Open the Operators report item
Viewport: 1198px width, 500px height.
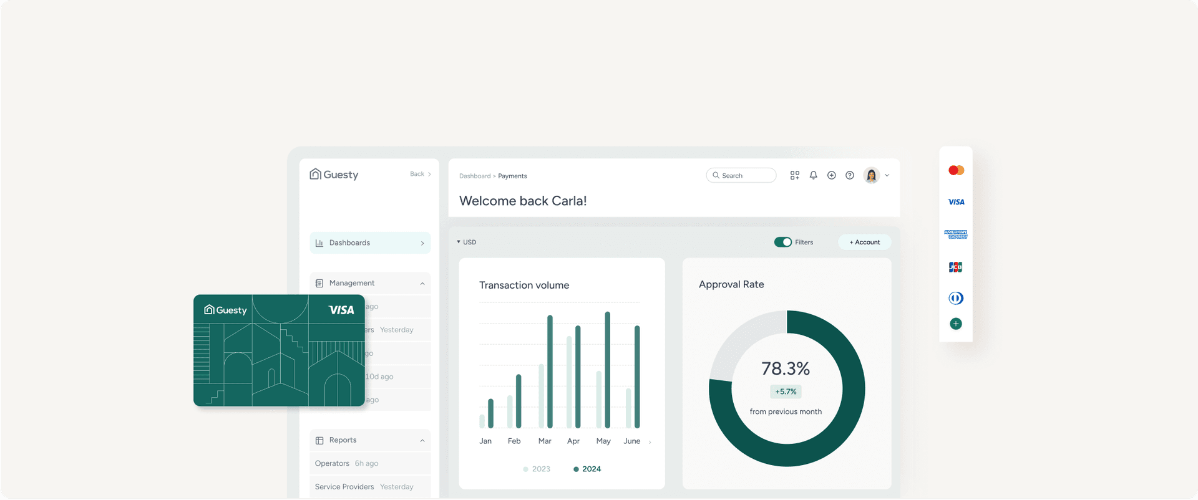(x=332, y=463)
